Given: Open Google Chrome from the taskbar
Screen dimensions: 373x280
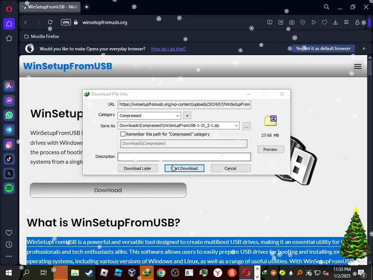Looking at the screenshot, I should click(x=161, y=273).
